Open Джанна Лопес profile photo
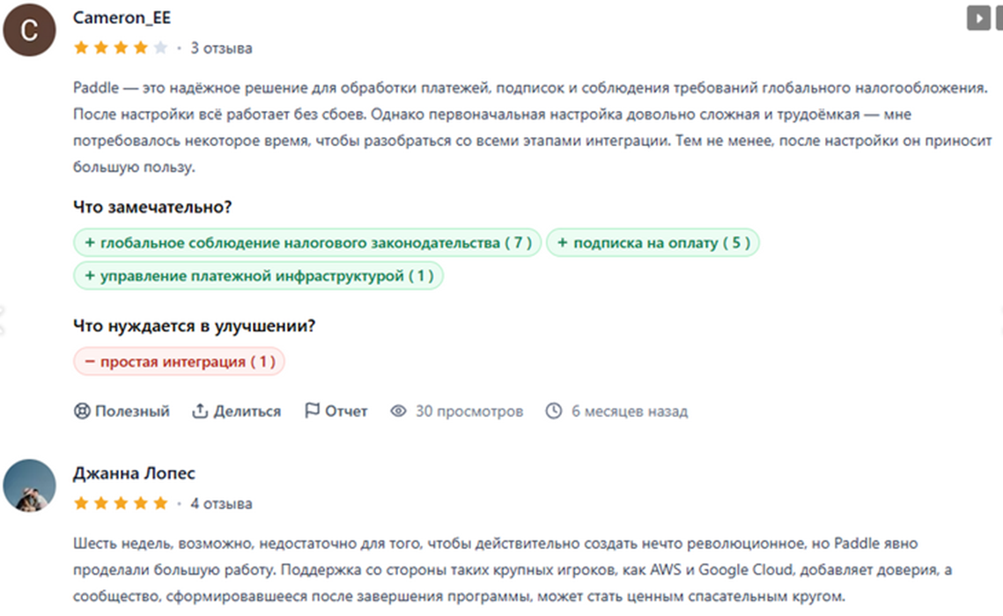Viewport: 1003px width, 616px height. coord(30,486)
